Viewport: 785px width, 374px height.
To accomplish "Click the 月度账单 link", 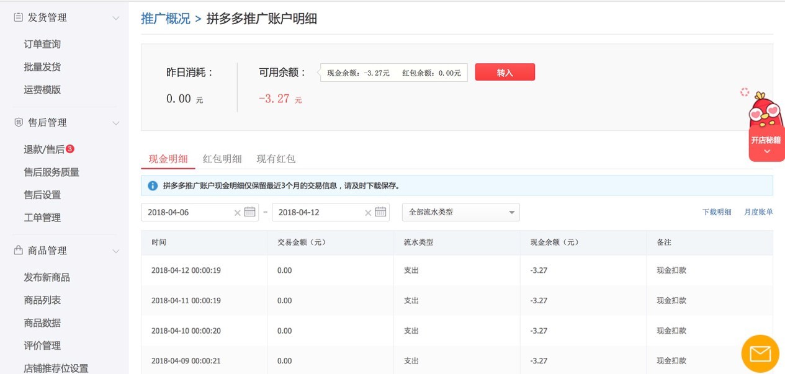I will pyautogui.click(x=758, y=212).
